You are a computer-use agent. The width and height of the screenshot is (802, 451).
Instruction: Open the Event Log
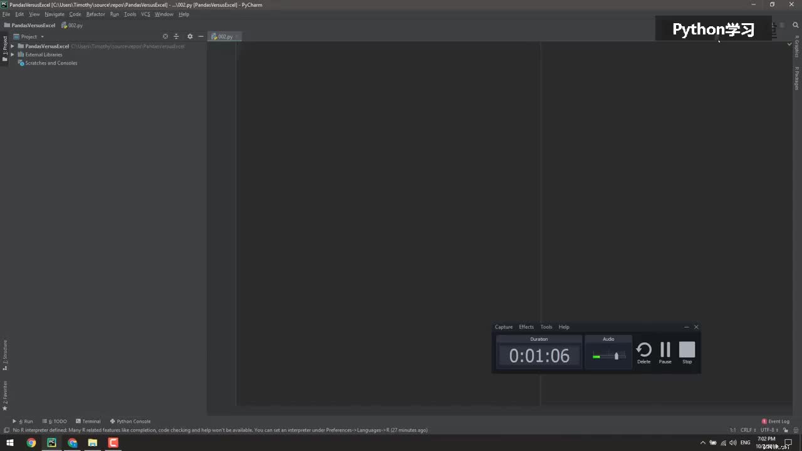[x=776, y=422]
